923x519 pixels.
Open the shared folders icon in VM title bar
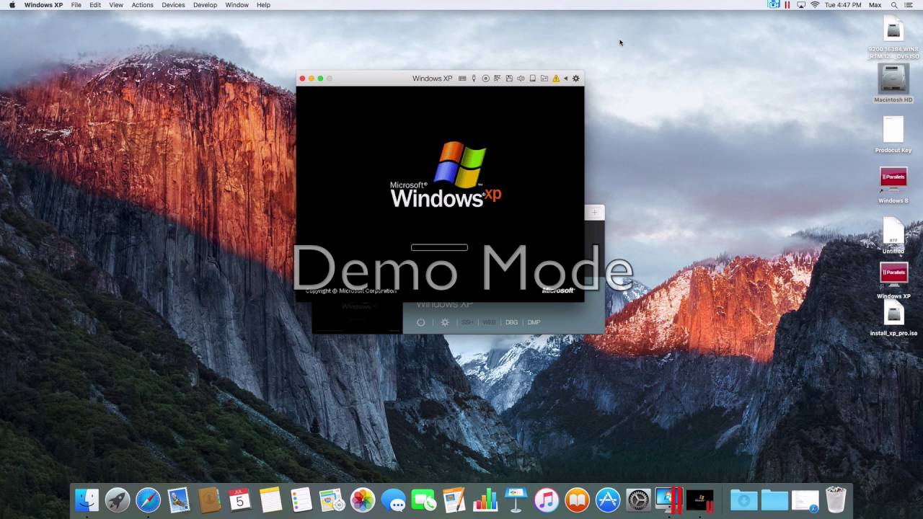544,79
